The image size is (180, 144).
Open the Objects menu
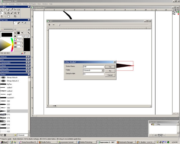pos(19,4)
